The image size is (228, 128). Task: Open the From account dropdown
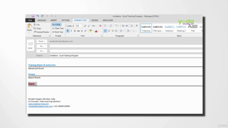coord(42,41)
